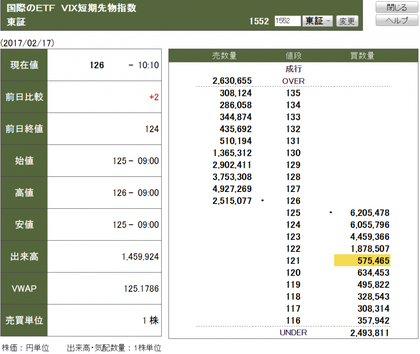Click the 前日比較 change value +2
Screen dimensions: 420x354
154,97
